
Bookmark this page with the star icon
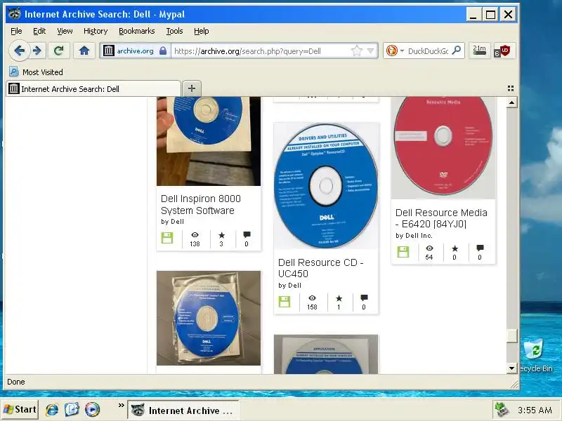[357, 51]
